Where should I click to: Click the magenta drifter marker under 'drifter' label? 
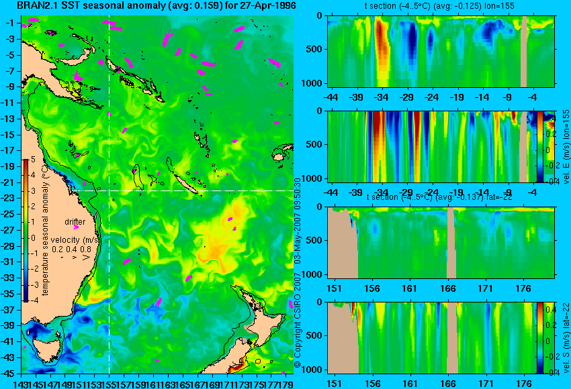[x=76, y=227]
